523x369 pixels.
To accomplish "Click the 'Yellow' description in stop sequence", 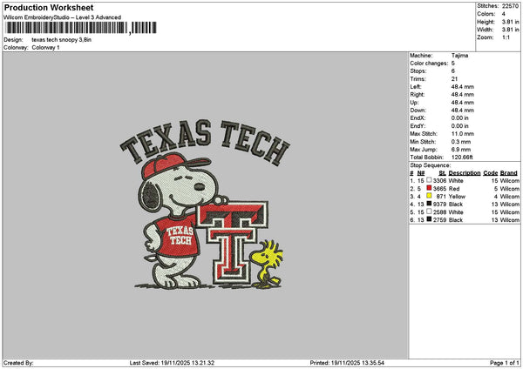I will (x=457, y=197).
